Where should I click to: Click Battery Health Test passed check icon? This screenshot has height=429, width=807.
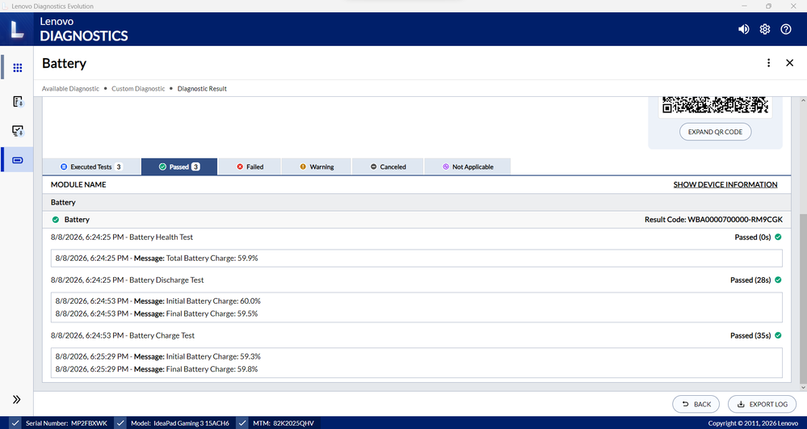778,237
